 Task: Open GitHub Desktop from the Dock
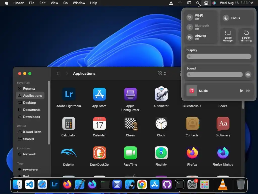click(167, 184)
